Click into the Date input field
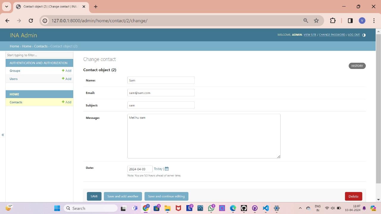This screenshot has width=381, height=214. [x=140, y=169]
